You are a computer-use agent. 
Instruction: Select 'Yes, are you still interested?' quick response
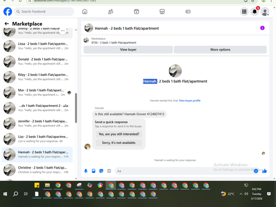[x=119, y=134]
